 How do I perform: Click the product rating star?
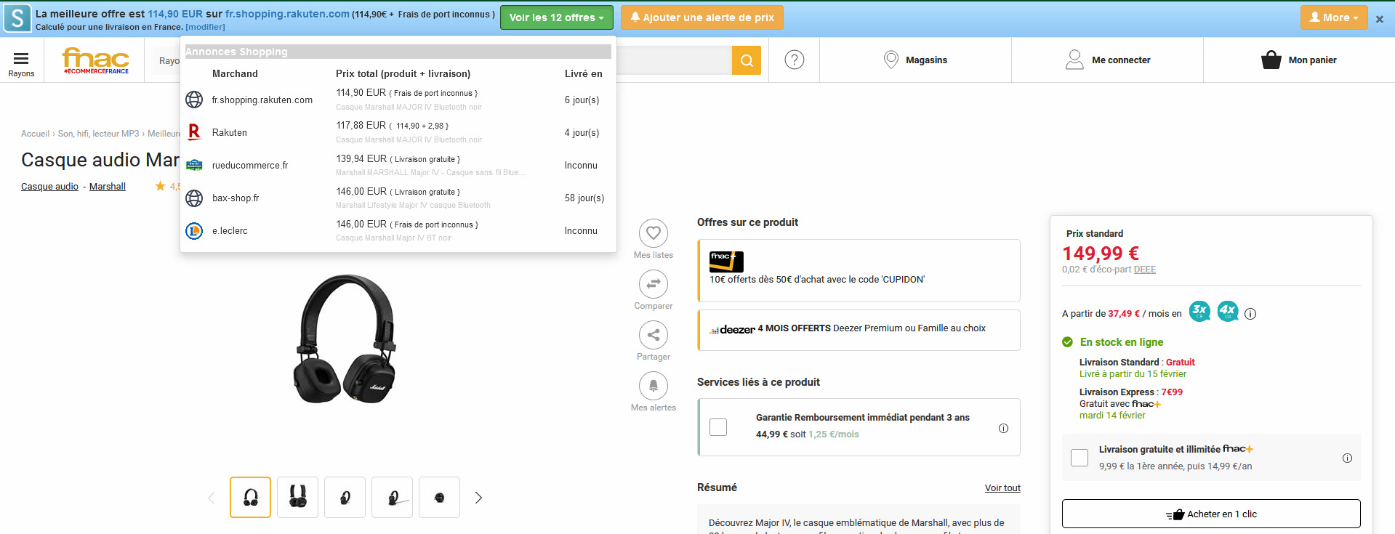coord(161,186)
